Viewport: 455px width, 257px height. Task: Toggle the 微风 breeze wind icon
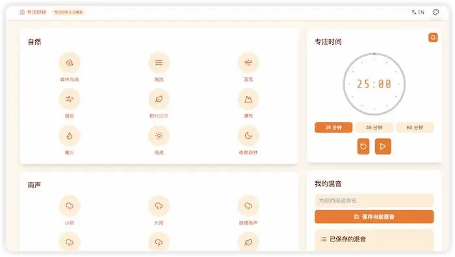(70, 99)
